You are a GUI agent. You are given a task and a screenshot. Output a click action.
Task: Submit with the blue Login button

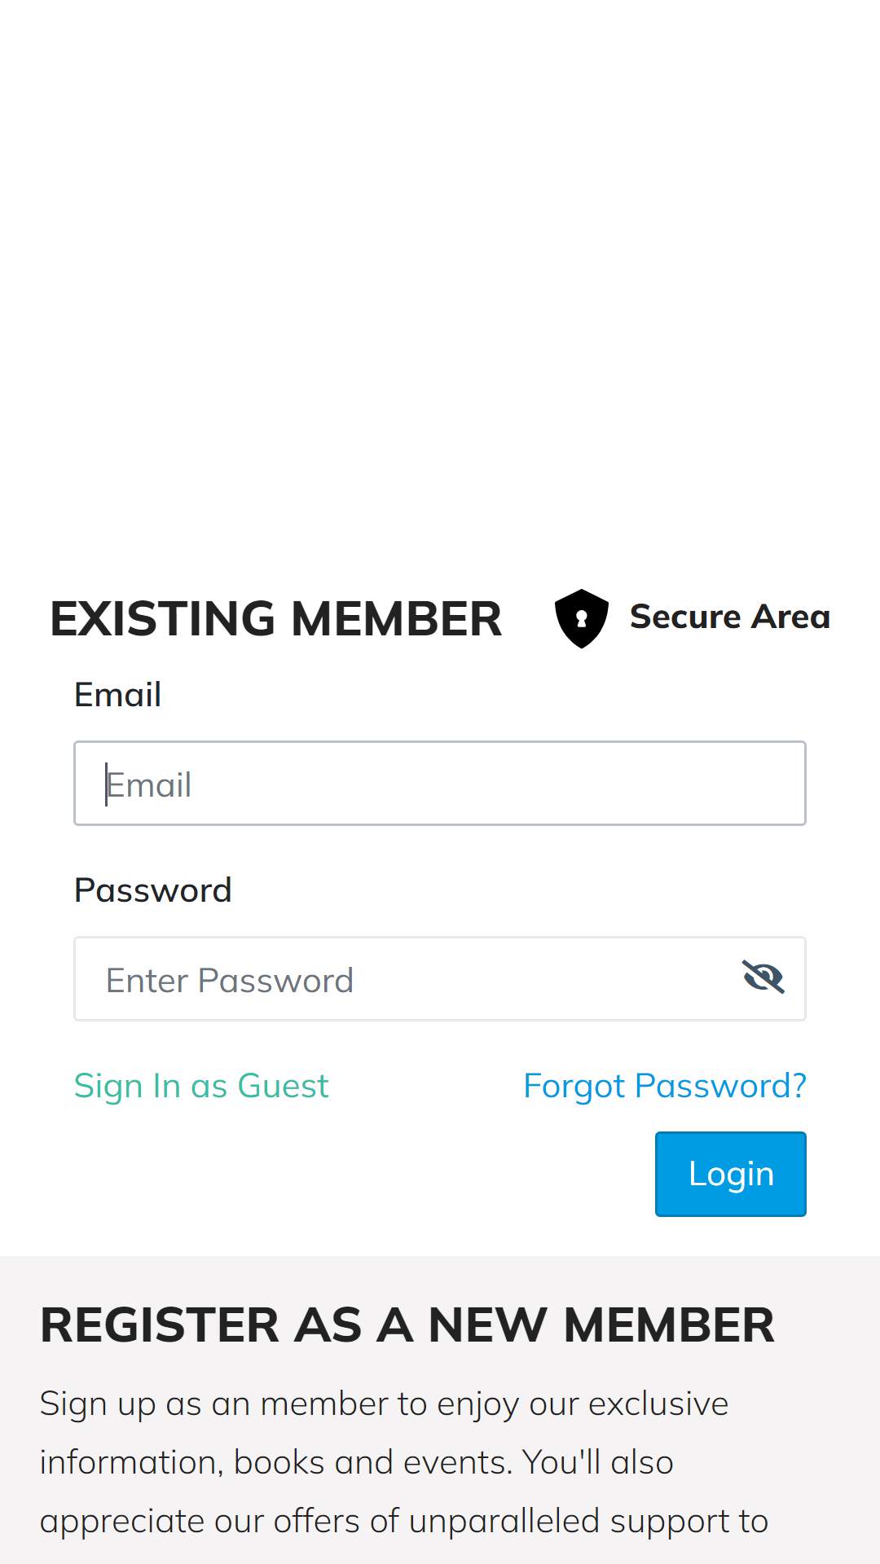point(731,1174)
